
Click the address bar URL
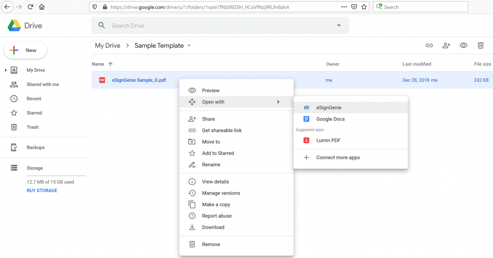[200, 7]
